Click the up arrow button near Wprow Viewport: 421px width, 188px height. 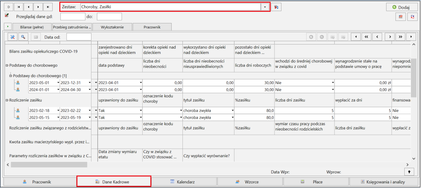point(409,172)
